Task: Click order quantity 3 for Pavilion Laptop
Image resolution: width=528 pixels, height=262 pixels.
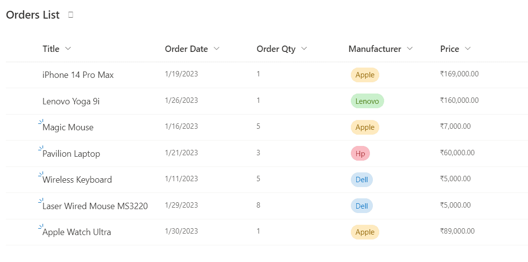Action: (258, 152)
